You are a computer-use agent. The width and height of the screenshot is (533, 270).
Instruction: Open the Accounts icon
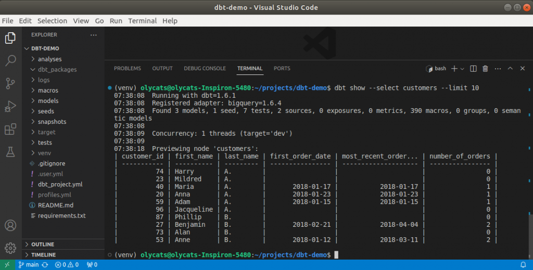tap(10, 225)
